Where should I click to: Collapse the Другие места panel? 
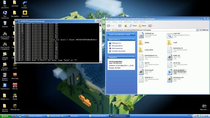(x=134, y=39)
